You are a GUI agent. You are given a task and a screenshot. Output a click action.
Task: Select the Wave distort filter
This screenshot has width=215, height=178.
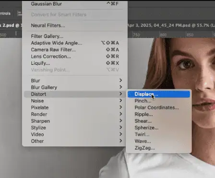(159, 141)
